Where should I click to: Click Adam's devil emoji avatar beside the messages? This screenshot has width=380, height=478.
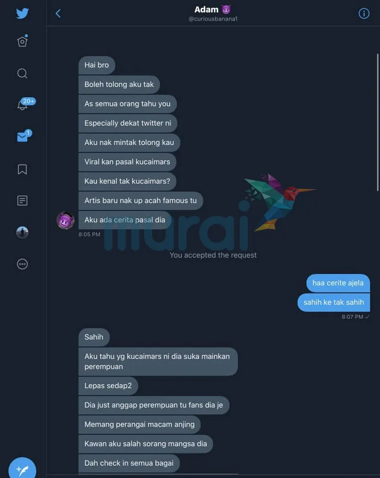66,220
